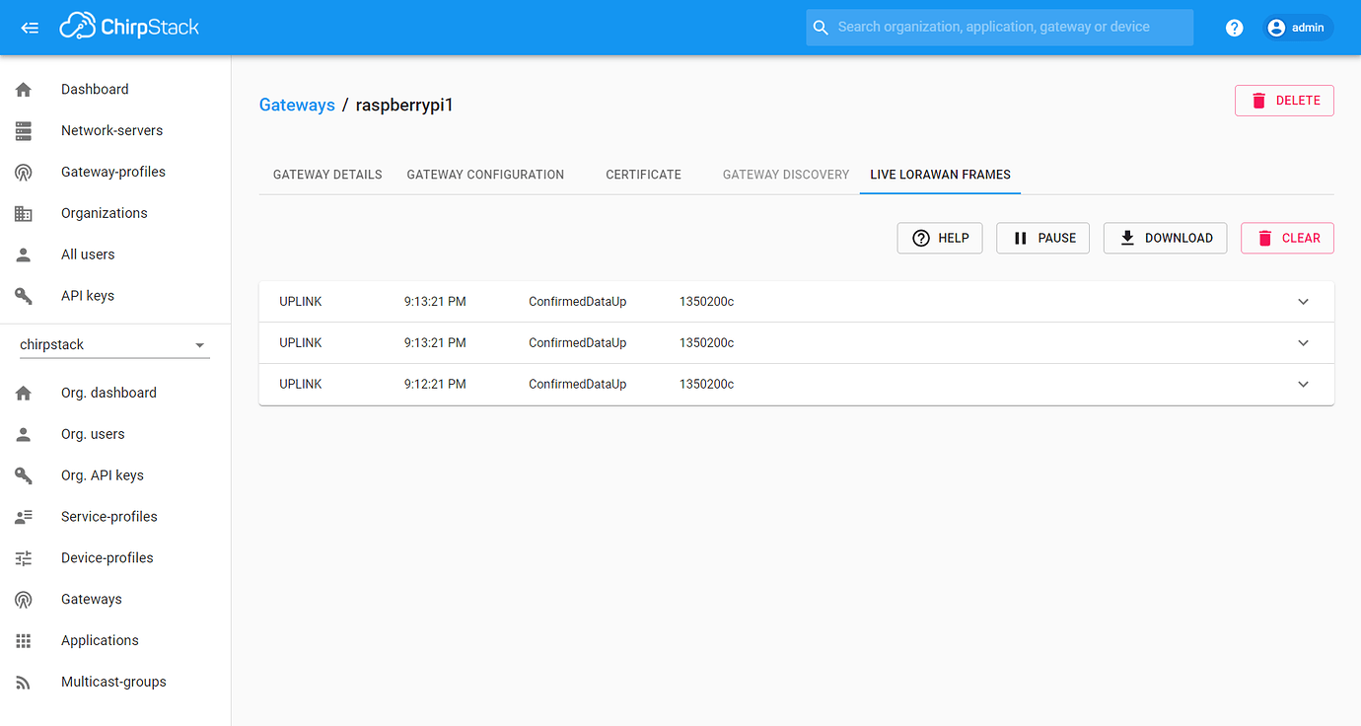Click the Org. API keys key icon
The image size is (1361, 726).
tap(24, 476)
